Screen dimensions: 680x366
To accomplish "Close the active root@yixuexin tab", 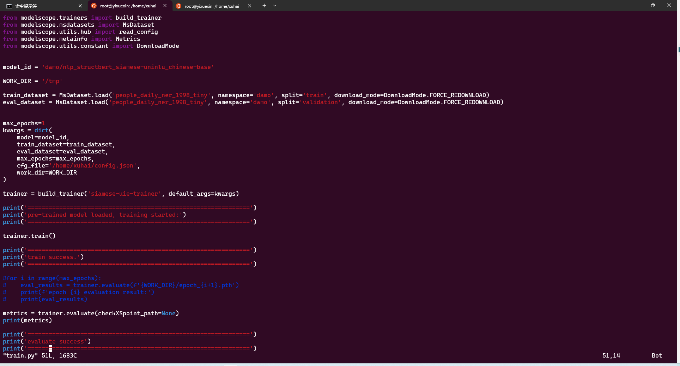I will pyautogui.click(x=165, y=6).
